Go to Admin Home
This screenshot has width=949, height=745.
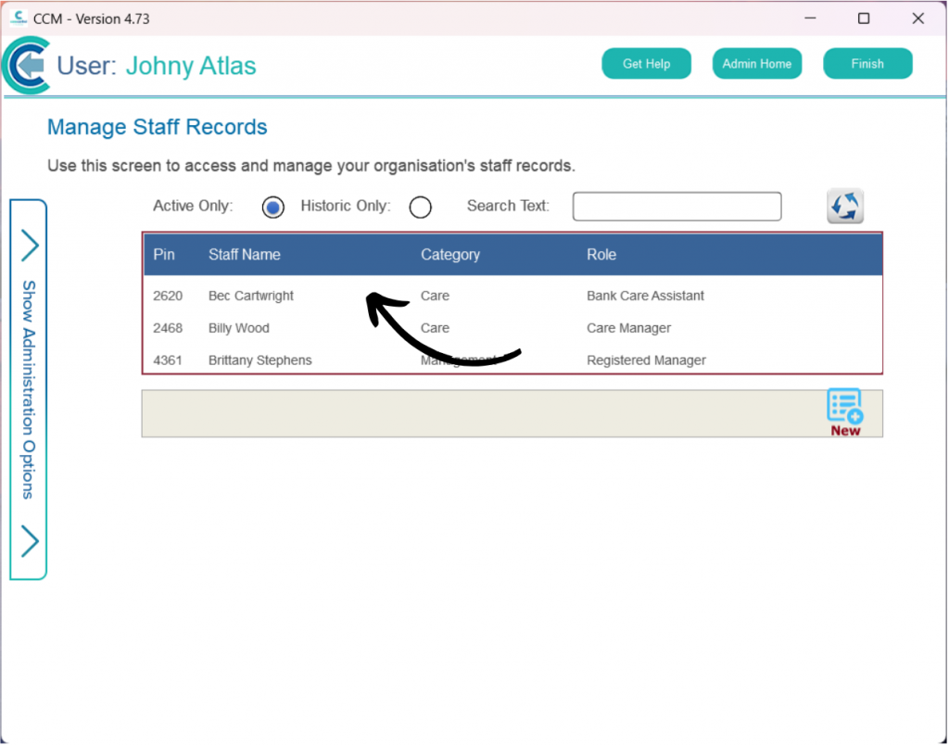[756, 64]
